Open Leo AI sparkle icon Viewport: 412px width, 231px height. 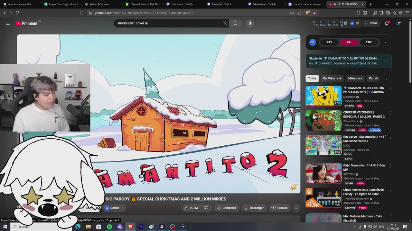point(394,13)
